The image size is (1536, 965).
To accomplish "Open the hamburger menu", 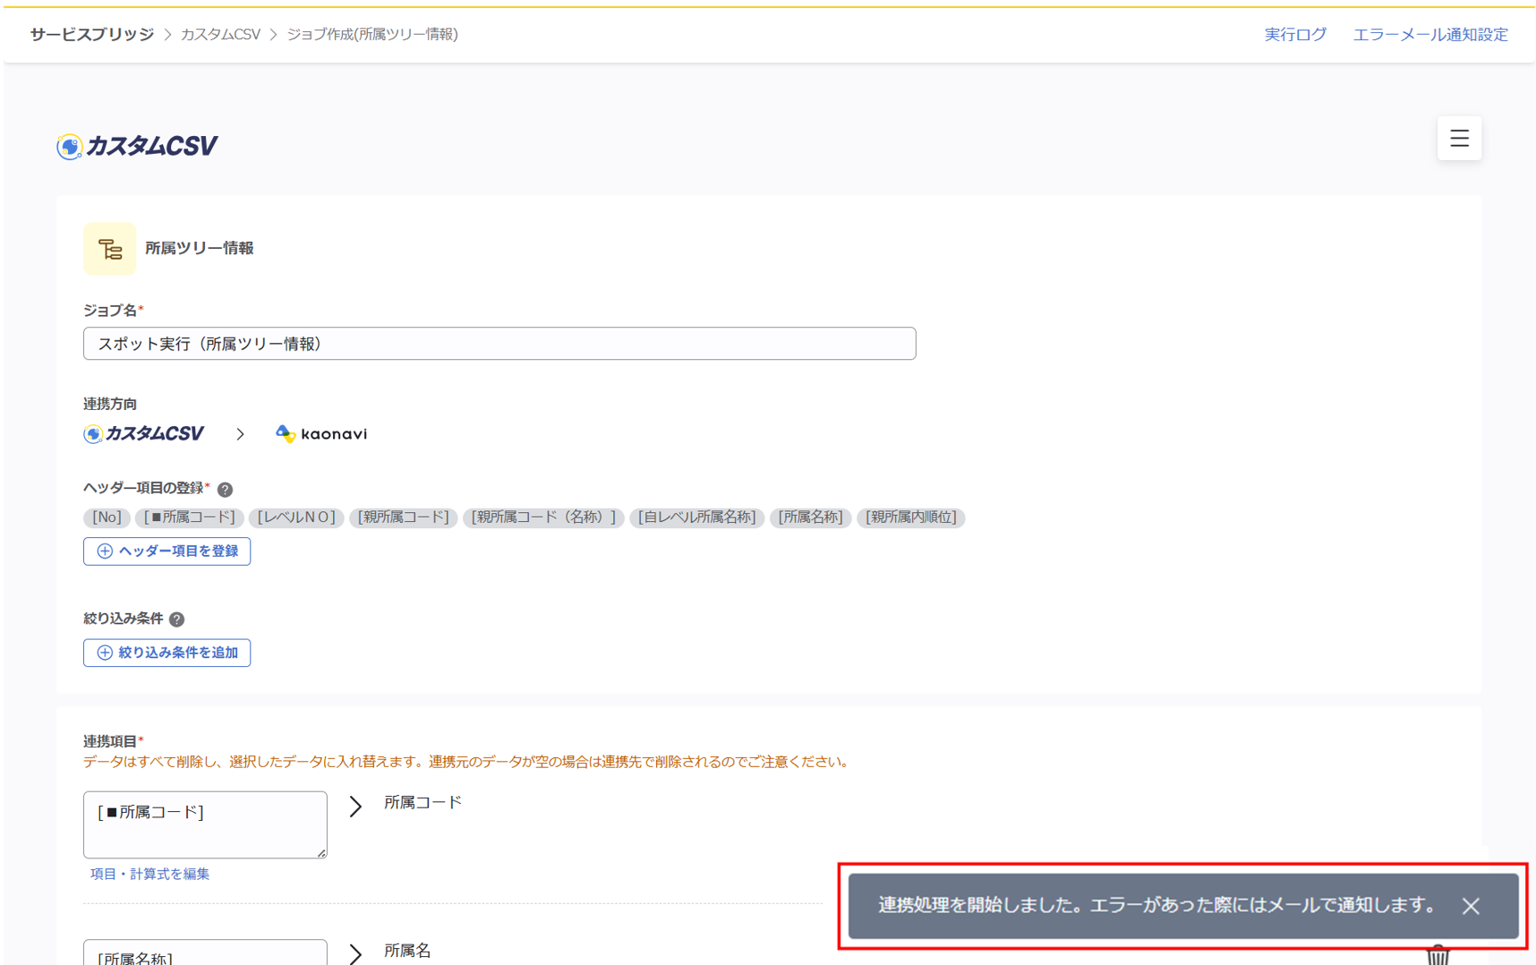I will [x=1459, y=139].
